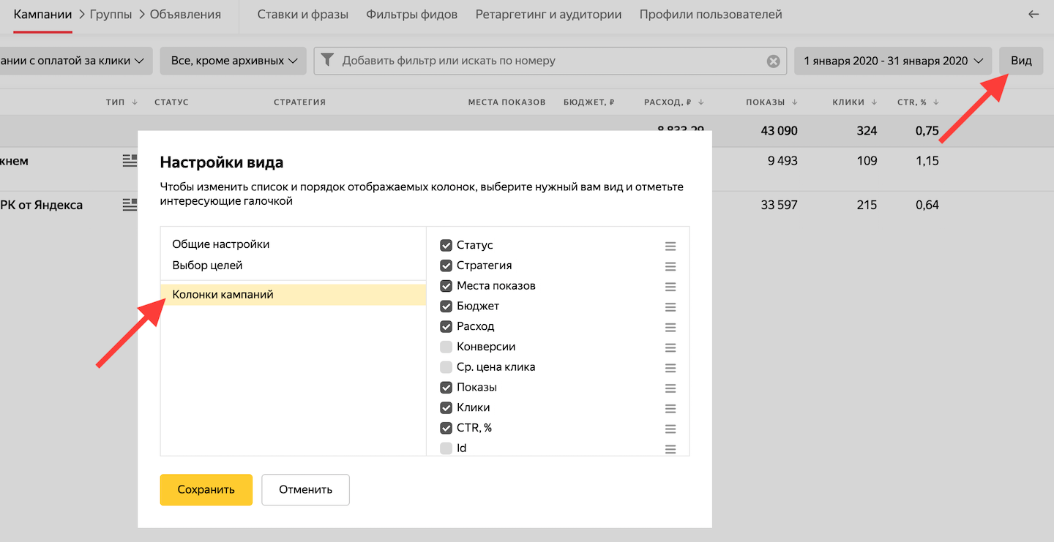
Task: Uncheck the Клики column checkbox
Action: [446, 407]
